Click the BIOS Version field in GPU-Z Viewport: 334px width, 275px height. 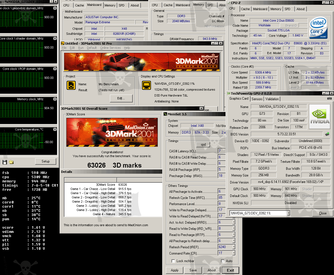(x=287, y=134)
